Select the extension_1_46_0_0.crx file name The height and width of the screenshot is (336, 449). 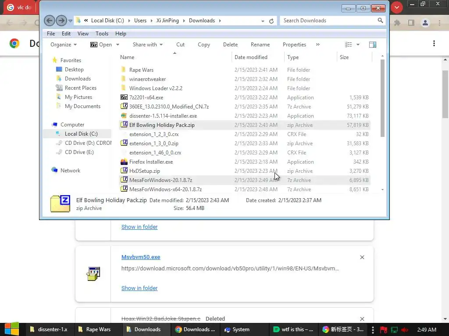tap(155, 153)
